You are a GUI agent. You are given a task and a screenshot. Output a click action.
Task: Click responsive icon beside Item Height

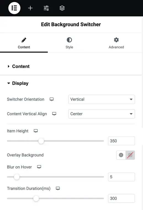36,131
